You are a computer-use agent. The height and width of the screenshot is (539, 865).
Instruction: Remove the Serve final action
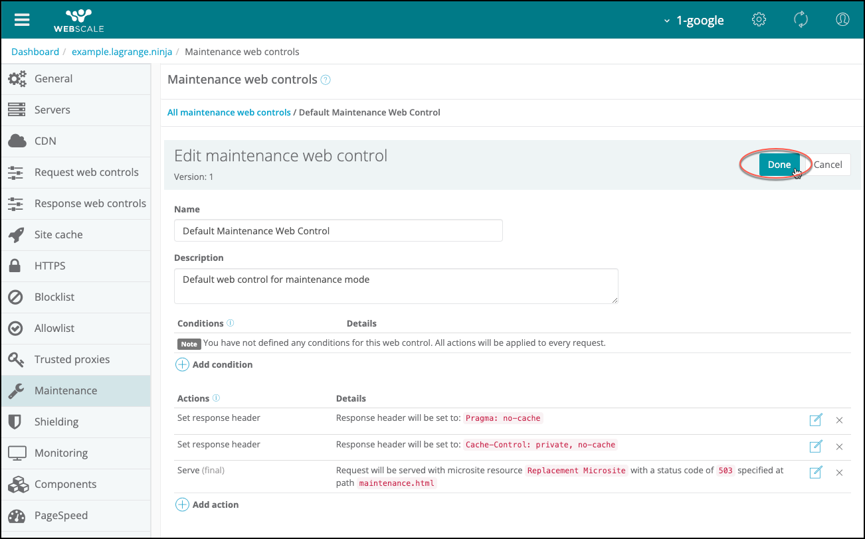839,472
